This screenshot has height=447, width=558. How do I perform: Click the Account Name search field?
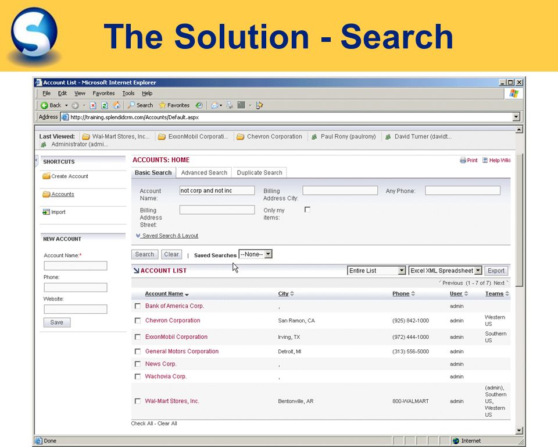click(217, 190)
